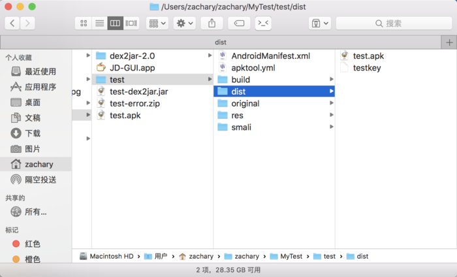Expand dex2jar-2.0 folder arrow

[210, 56]
